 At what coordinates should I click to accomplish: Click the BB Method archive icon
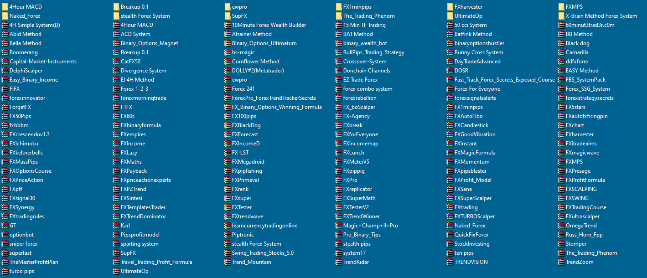[561, 34]
